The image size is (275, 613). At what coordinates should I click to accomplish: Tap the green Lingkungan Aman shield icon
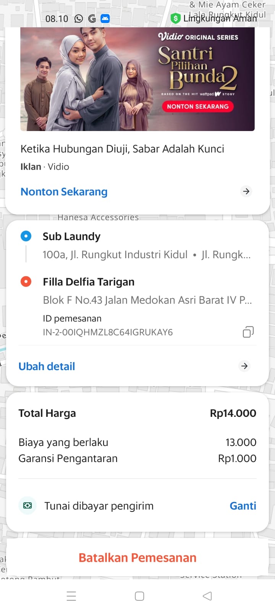coord(175,18)
